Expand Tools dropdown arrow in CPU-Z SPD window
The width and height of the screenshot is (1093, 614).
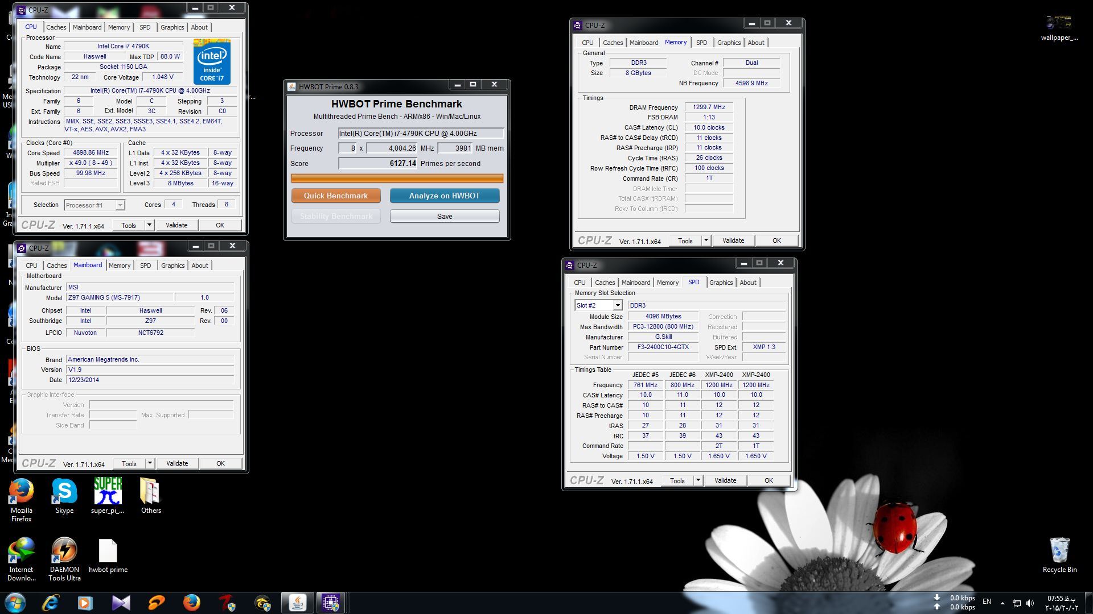pos(698,480)
